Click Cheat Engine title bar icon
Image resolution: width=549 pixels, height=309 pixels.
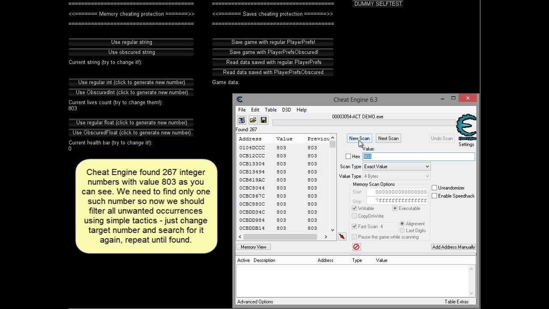(240, 100)
